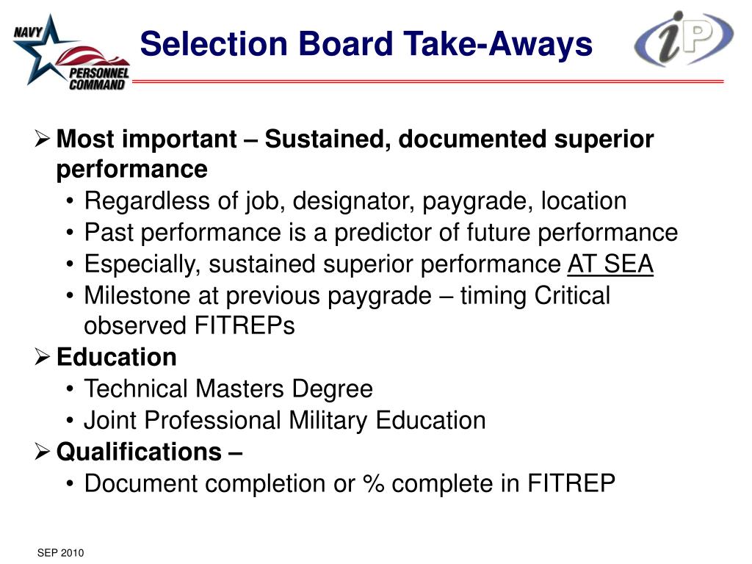
Task: Click the arrow bullet beside Education
Action: [42, 357]
